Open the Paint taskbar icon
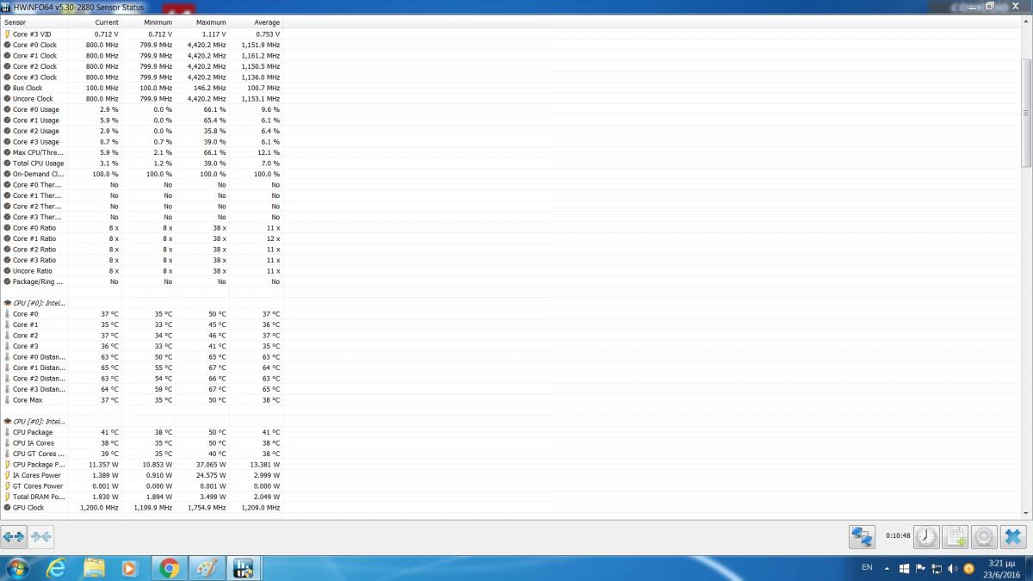 [x=207, y=568]
